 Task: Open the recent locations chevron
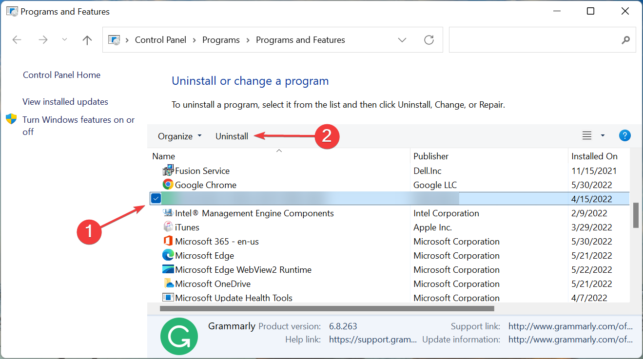click(65, 40)
